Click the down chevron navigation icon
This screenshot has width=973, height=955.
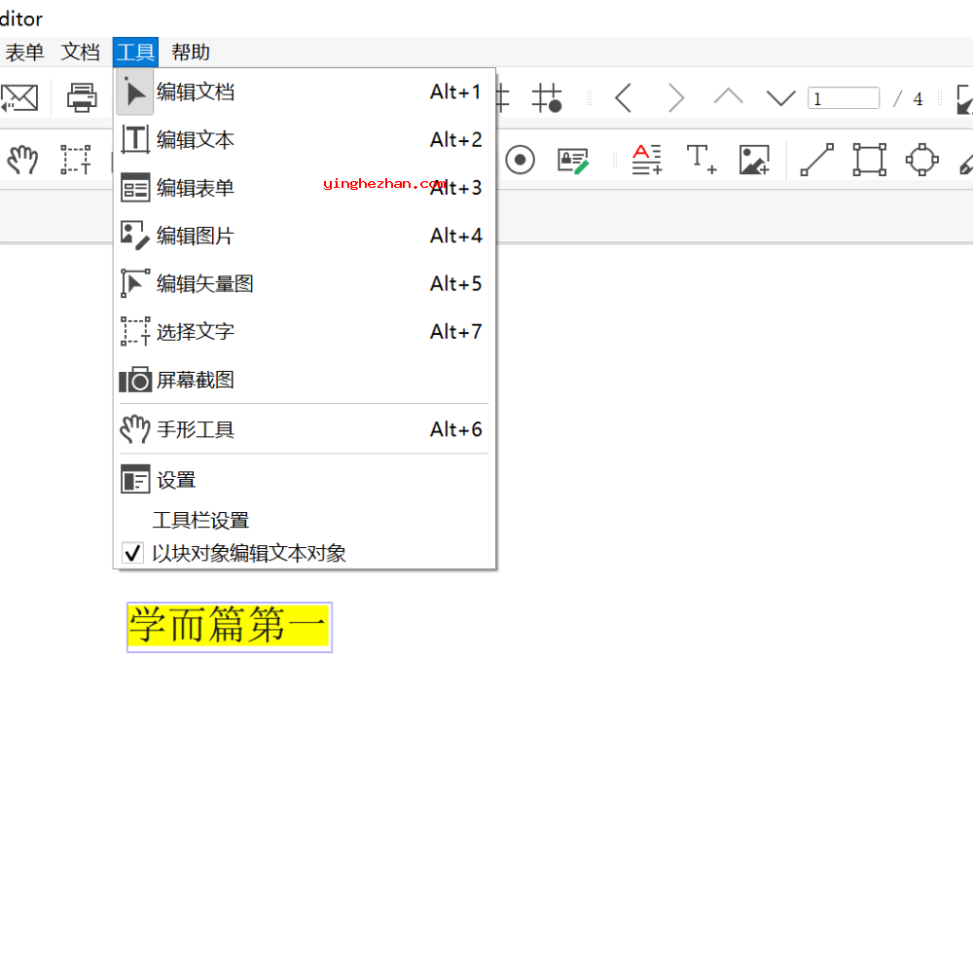(780, 98)
